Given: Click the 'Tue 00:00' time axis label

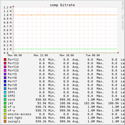Looking at the screenshot, I should [93, 55].
